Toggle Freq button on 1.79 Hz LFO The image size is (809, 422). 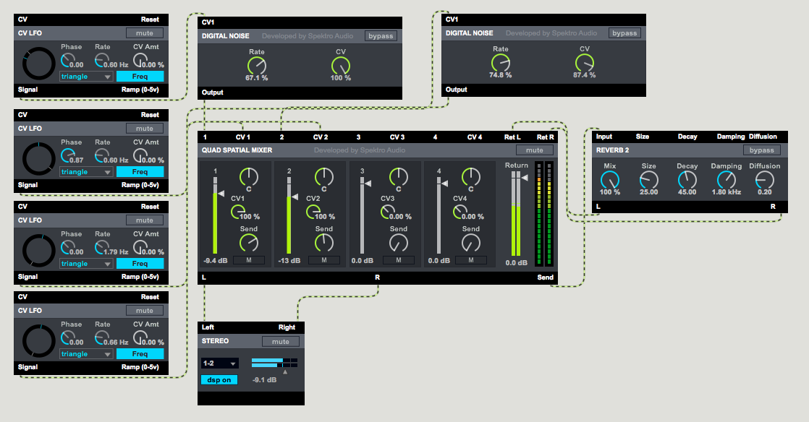click(140, 263)
